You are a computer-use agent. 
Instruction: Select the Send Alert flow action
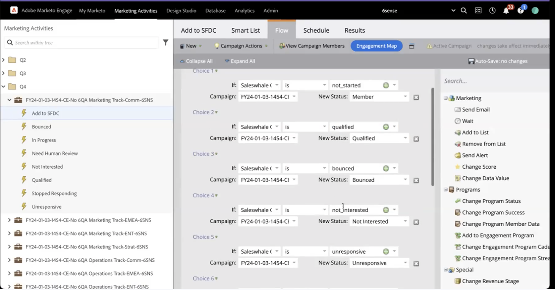(x=471, y=155)
